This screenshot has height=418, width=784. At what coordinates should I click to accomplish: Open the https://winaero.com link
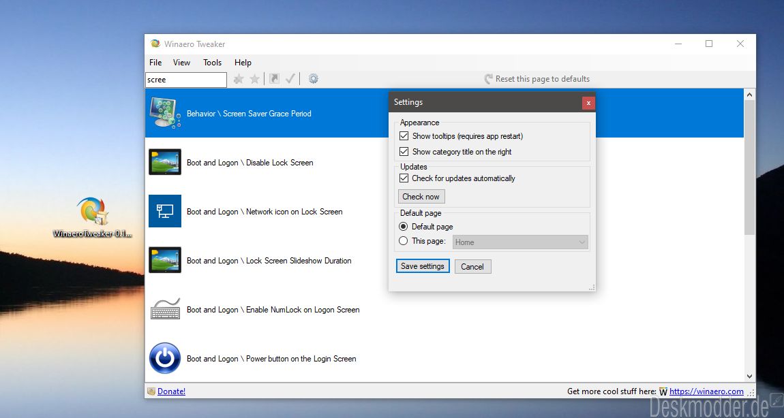706,391
